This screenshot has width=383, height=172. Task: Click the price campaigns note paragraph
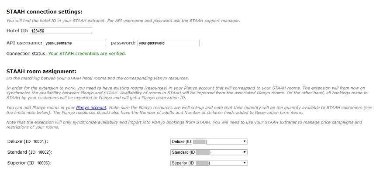pos(184,124)
